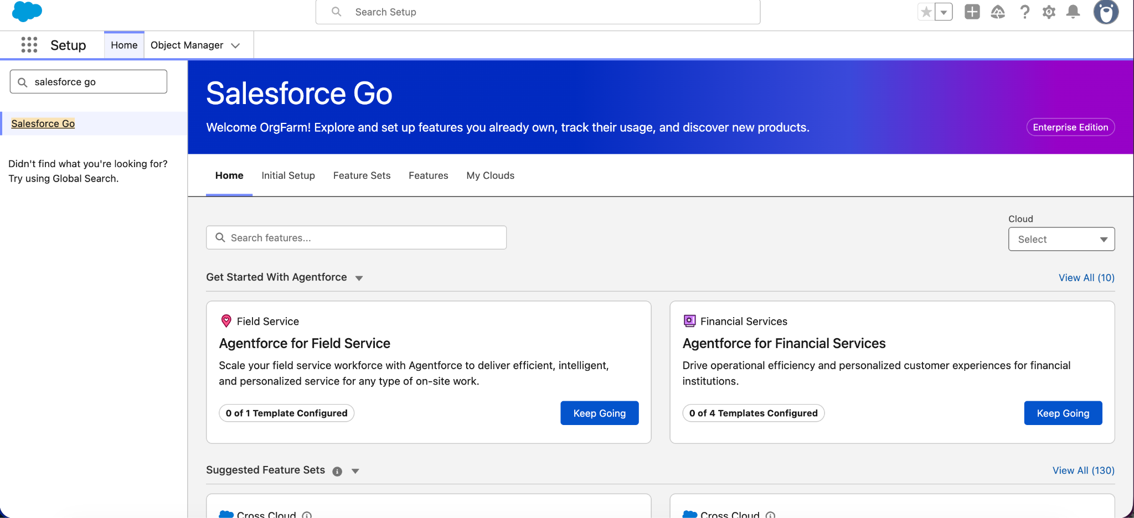Click info icon beside Suggested Feature Sets
This screenshot has height=518, width=1134.
(337, 471)
